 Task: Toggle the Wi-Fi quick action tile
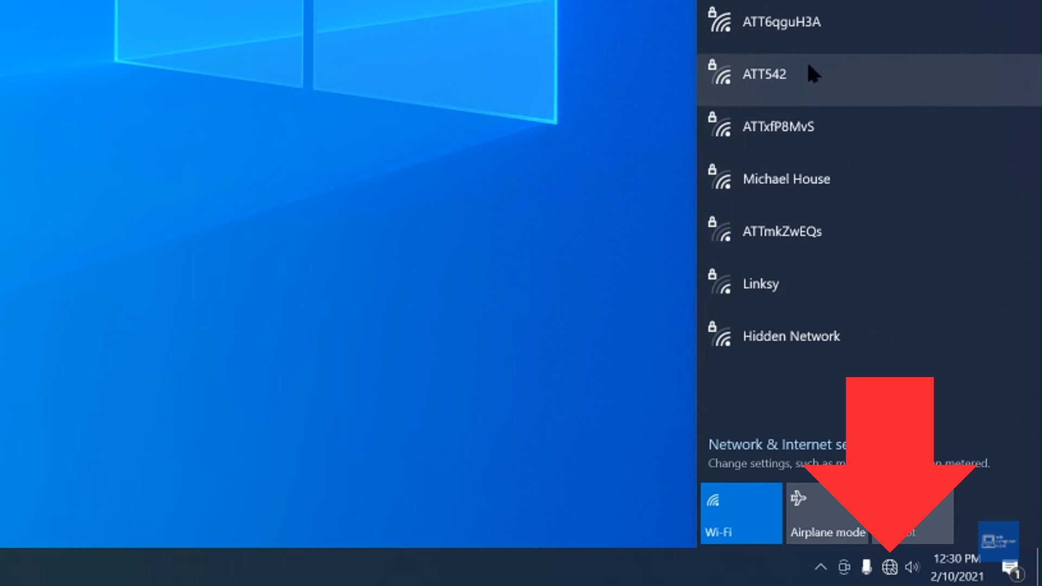coord(741,513)
